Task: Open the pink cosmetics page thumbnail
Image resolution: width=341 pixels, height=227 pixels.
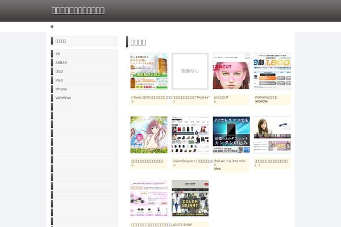Action: (x=149, y=198)
